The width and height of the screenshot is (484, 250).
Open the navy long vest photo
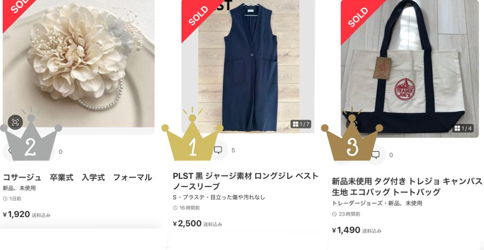click(249, 66)
